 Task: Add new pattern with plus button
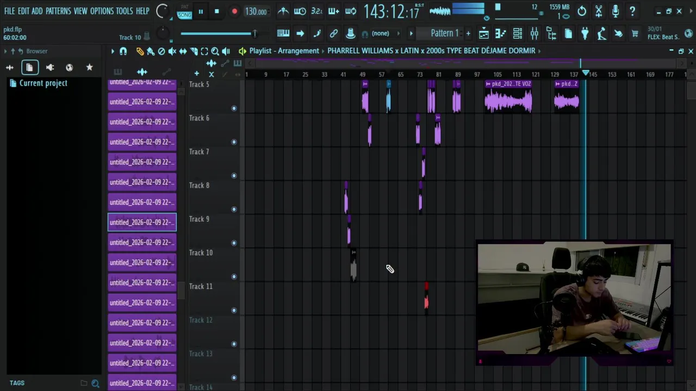tap(468, 34)
